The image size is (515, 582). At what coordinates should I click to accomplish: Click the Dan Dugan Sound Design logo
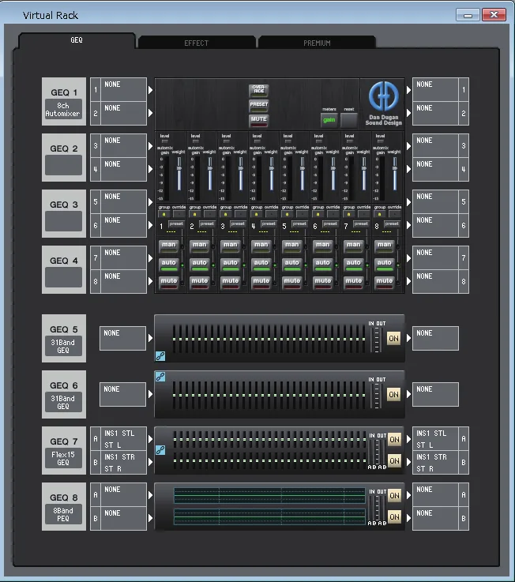(x=383, y=103)
